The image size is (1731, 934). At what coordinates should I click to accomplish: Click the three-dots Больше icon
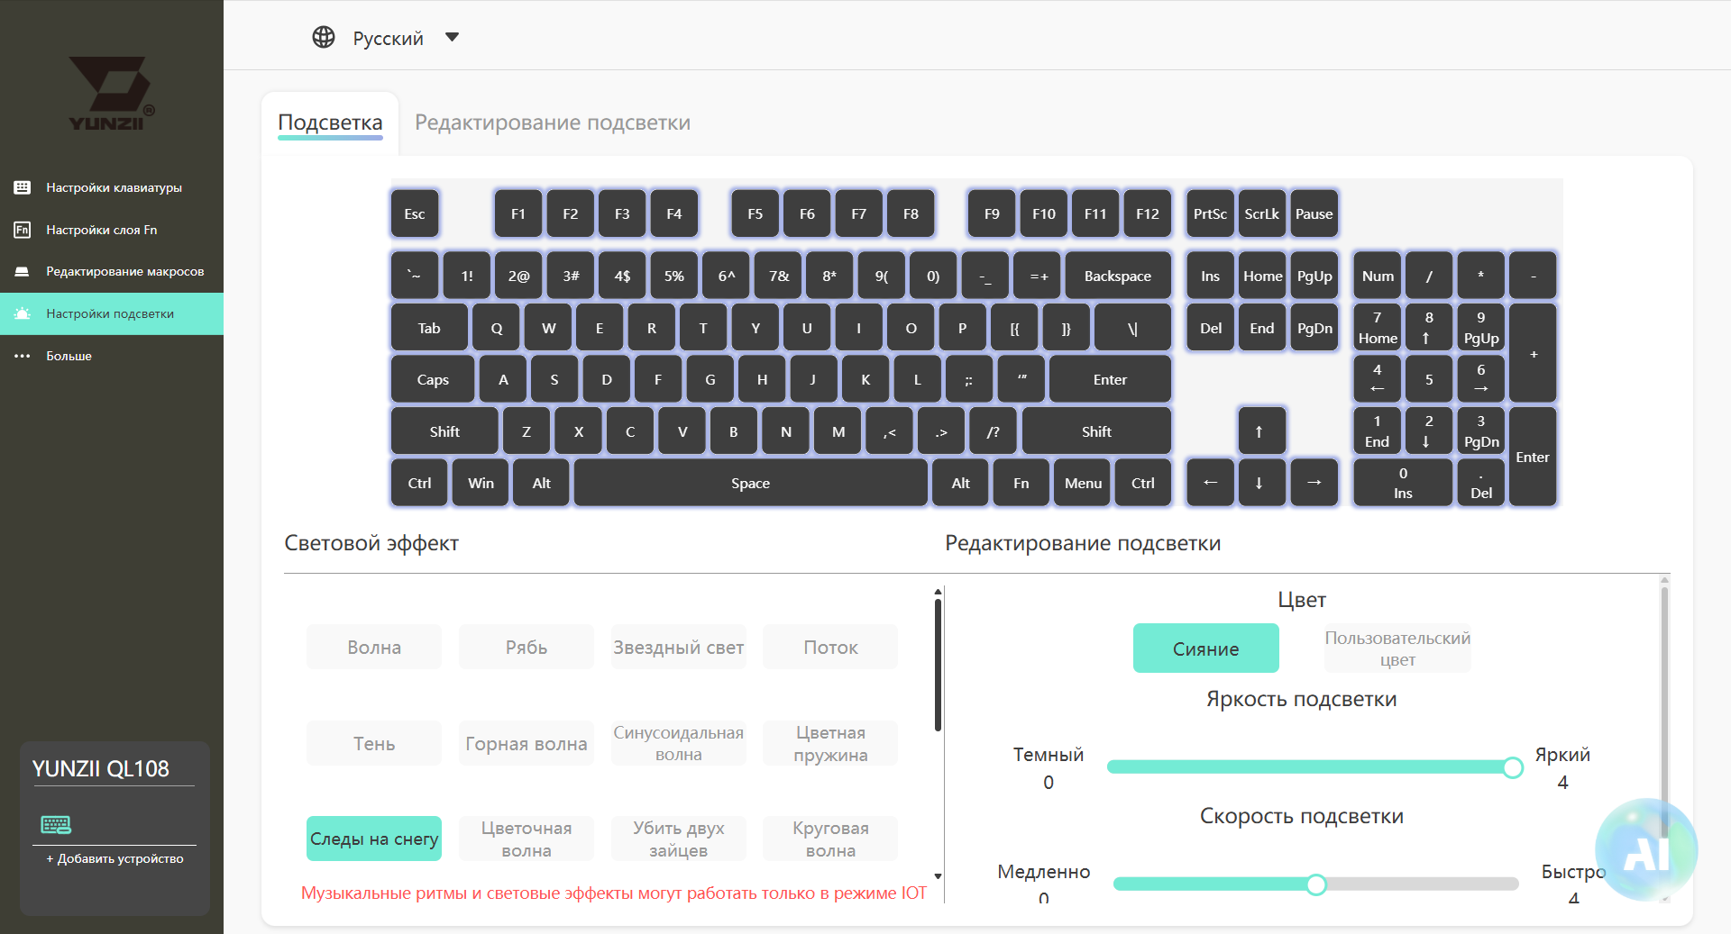tap(23, 356)
